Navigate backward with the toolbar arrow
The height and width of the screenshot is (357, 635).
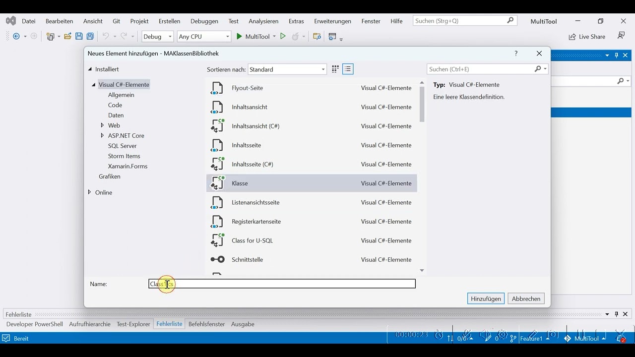[16, 36]
